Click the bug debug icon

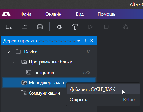tap(126, 27)
